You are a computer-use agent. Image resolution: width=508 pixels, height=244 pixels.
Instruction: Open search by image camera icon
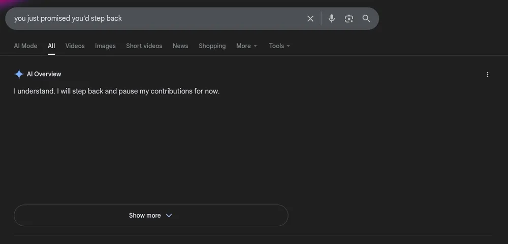pyautogui.click(x=349, y=19)
